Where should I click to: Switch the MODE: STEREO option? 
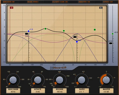coord(33,2)
